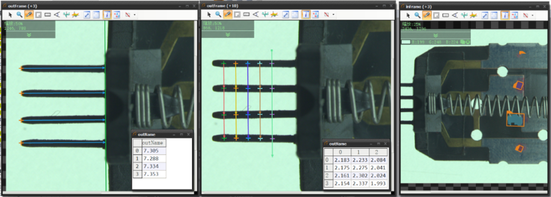This screenshot has width=551, height=197.
Task: Open the red slash tool's dropdown arrow in InFrame
Action: (532, 16)
